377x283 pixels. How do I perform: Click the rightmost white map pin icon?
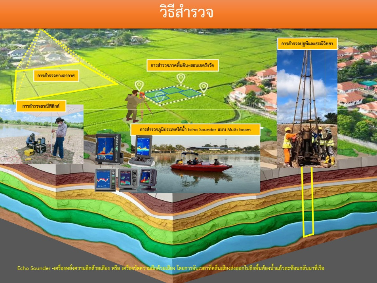click(x=204, y=88)
